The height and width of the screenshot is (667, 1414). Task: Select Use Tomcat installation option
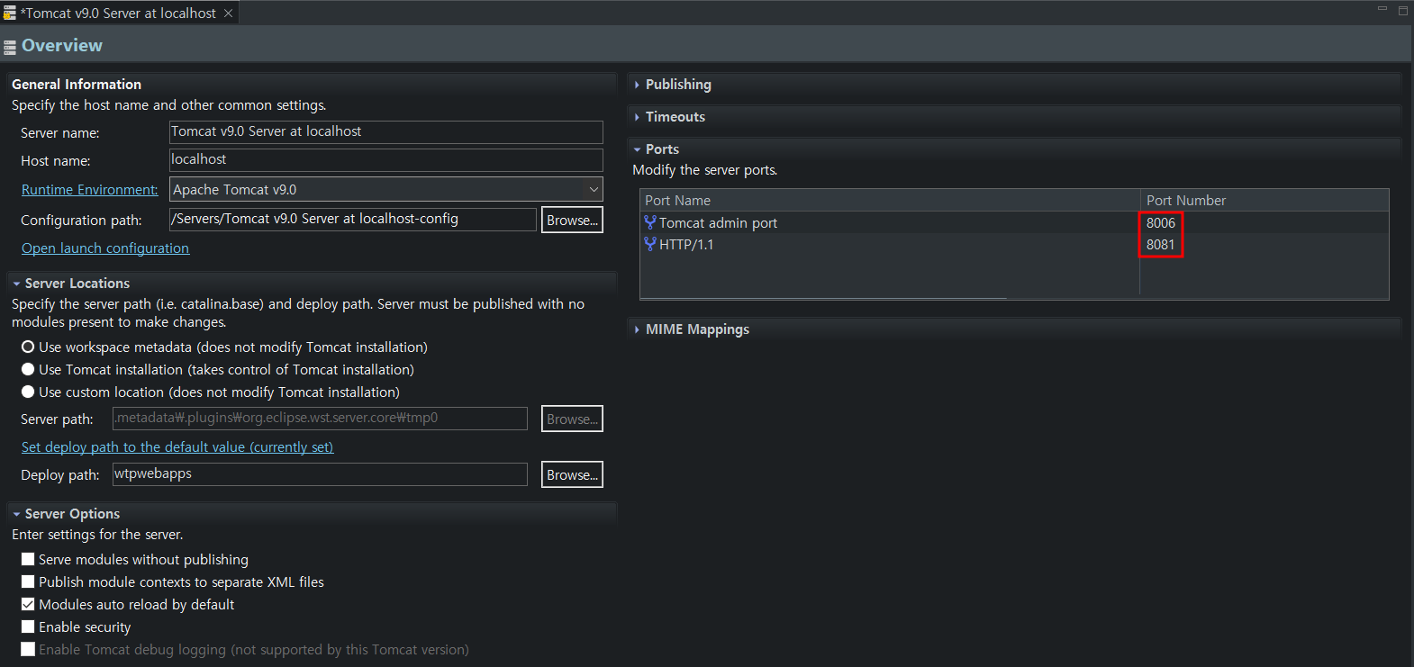pos(28,369)
